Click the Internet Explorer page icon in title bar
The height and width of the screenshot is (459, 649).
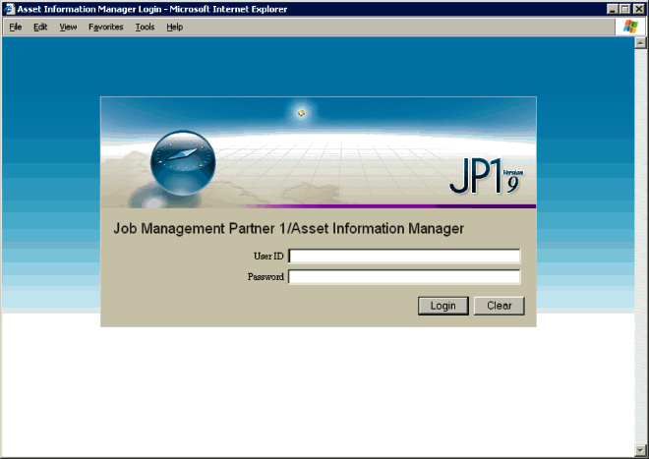10,9
